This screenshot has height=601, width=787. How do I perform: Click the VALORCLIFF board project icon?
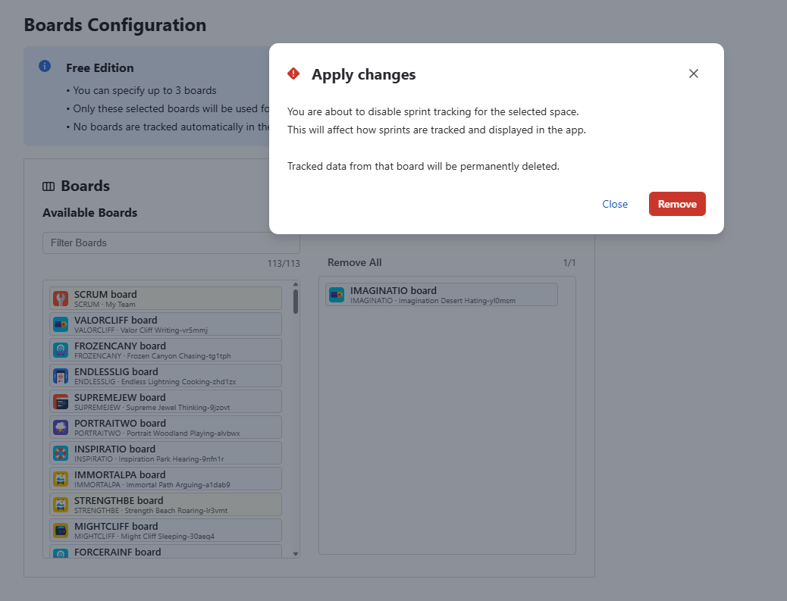click(61, 324)
